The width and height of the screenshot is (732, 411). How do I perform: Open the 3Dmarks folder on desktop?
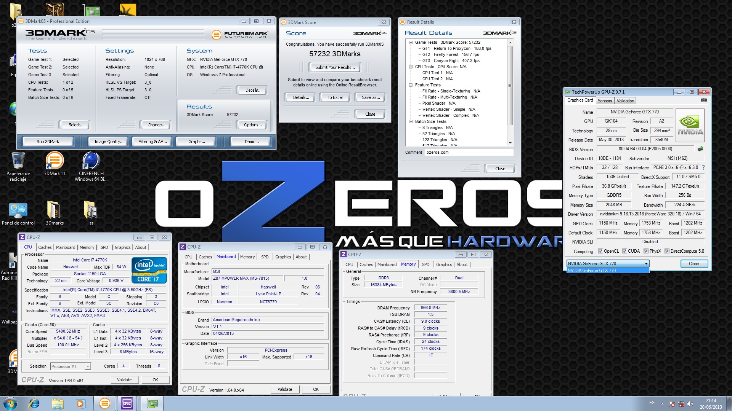55,213
